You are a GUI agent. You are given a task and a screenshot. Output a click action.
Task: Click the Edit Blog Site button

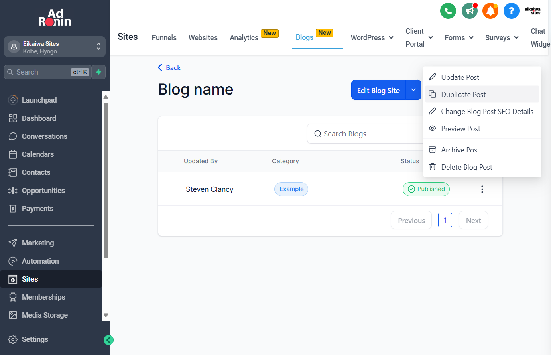click(x=378, y=90)
